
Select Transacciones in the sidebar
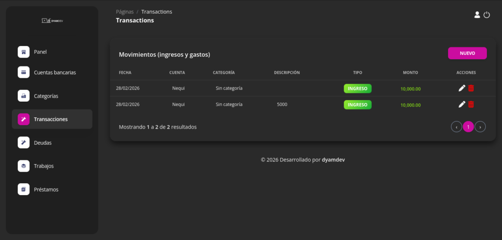[52, 119]
